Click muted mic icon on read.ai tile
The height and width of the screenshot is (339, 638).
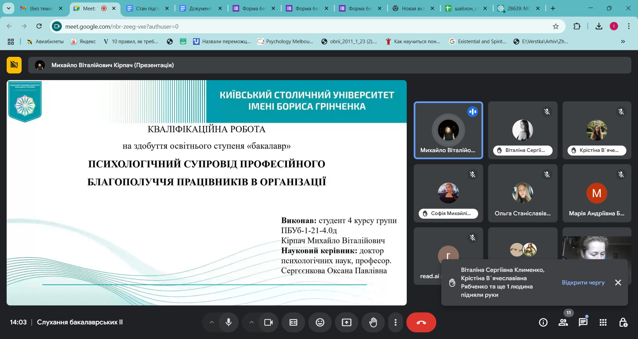pos(473,238)
